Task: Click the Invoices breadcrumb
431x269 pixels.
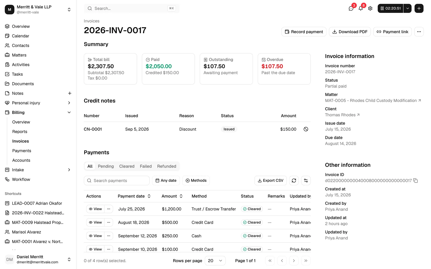Action: 92,21
